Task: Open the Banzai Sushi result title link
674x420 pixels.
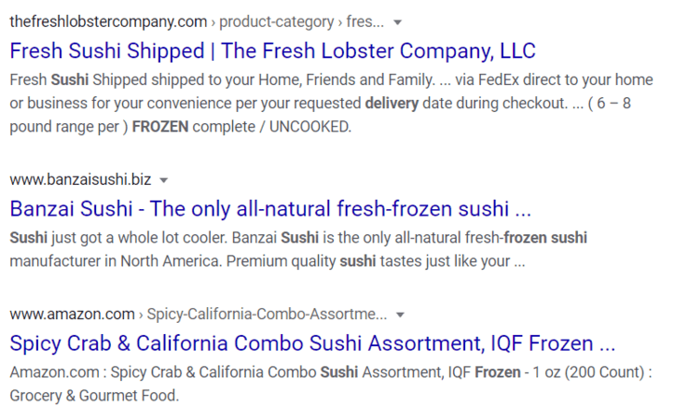Action: (270, 207)
